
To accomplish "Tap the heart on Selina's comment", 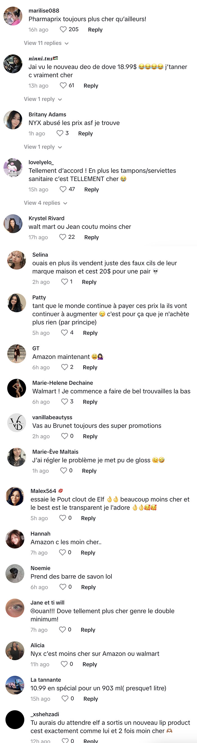I will click(x=65, y=282).
